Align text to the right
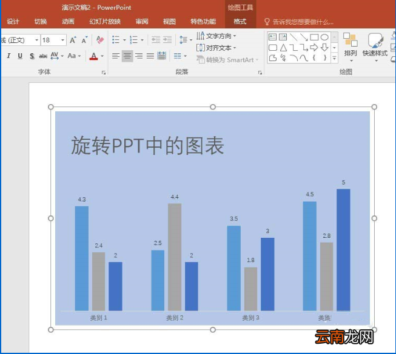 tap(139, 56)
